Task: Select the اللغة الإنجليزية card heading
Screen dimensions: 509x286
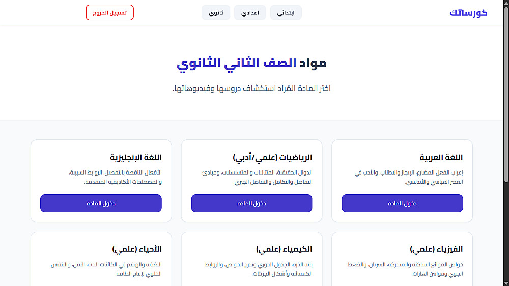Action: pyautogui.click(x=136, y=157)
